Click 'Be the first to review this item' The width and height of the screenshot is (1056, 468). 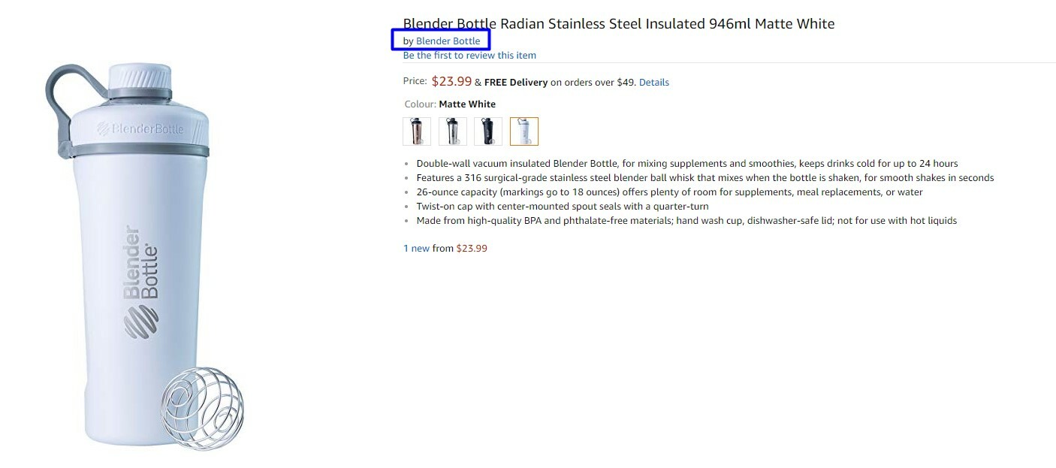469,56
